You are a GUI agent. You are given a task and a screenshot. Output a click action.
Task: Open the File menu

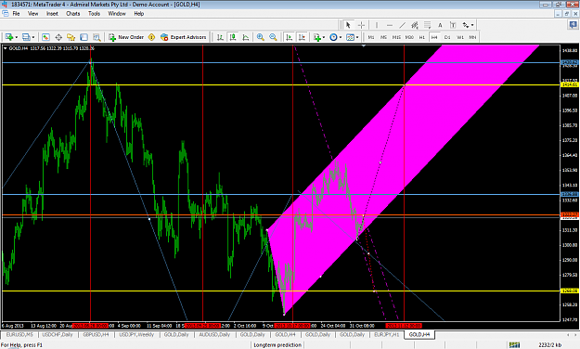(16, 13)
